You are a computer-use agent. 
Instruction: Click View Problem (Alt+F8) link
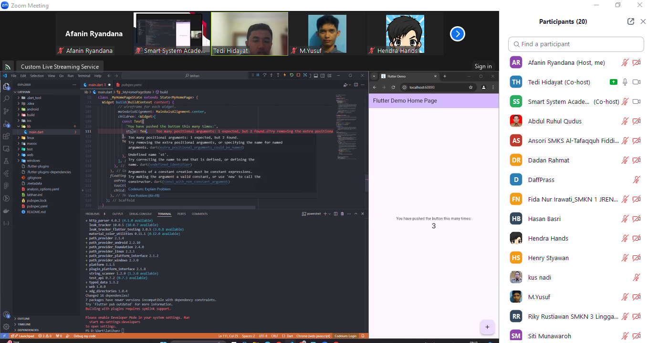click(144, 195)
